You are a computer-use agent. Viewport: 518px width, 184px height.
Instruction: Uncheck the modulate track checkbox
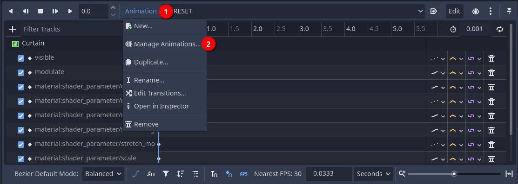(x=21, y=72)
